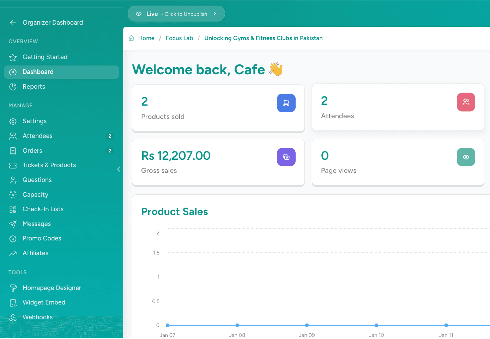Viewport: 490px width, 339px height.
Task: Click the Reports pie chart icon
Action: click(x=13, y=87)
